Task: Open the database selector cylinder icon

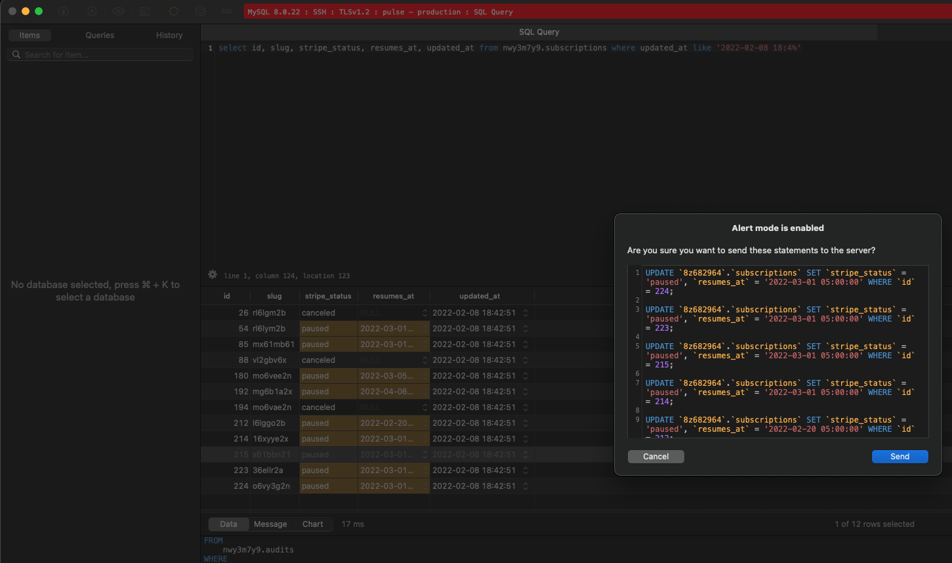Action: click(x=200, y=11)
